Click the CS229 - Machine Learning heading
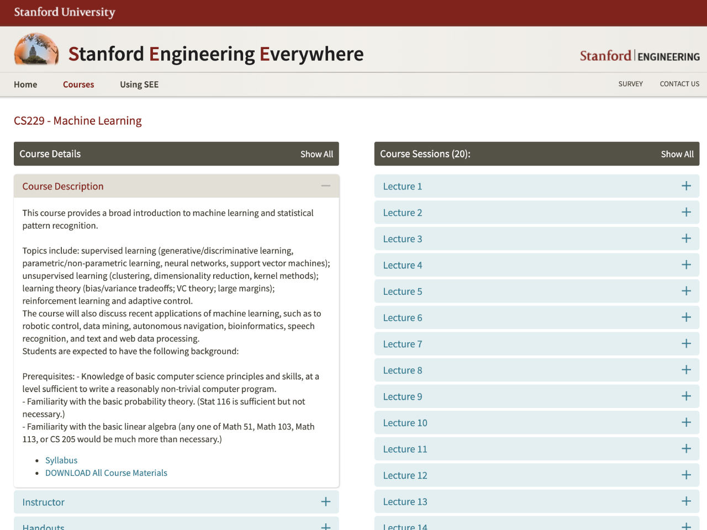 (x=78, y=121)
